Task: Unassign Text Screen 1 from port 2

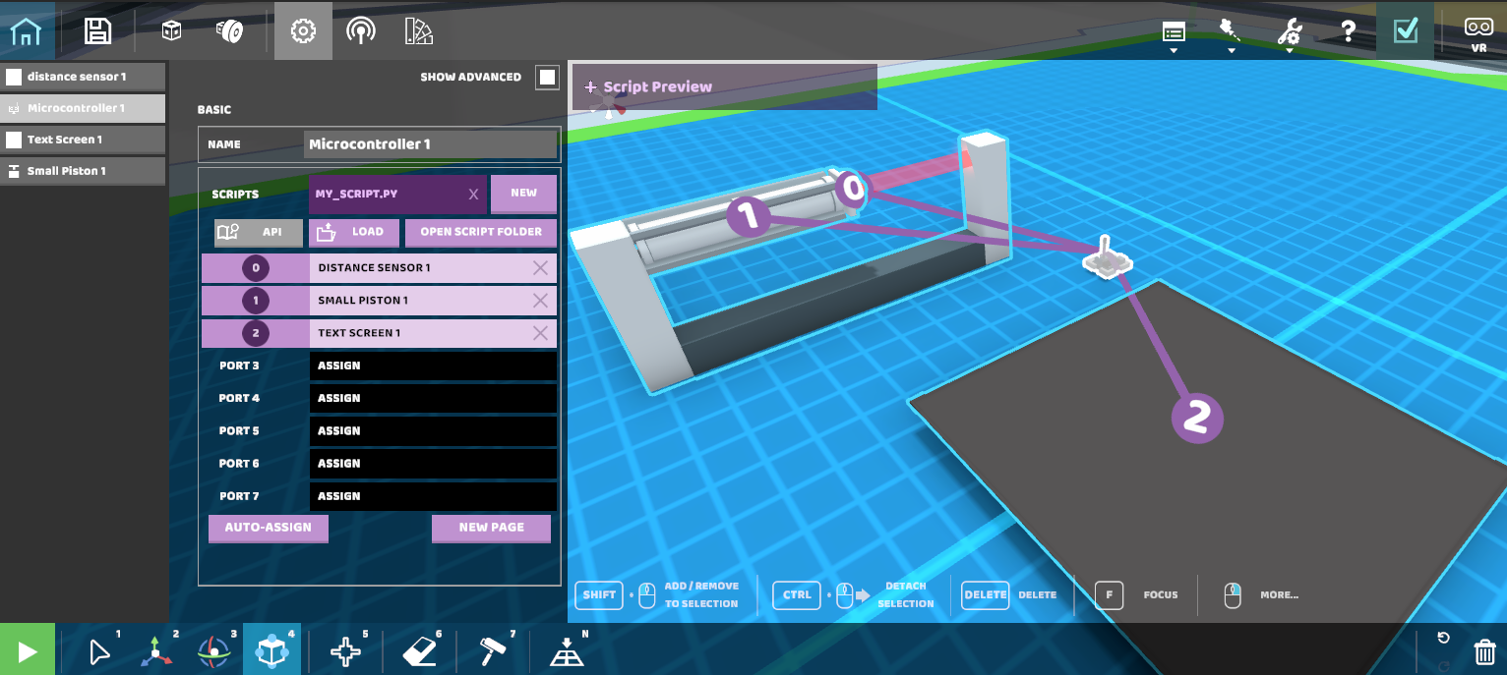Action: point(540,333)
